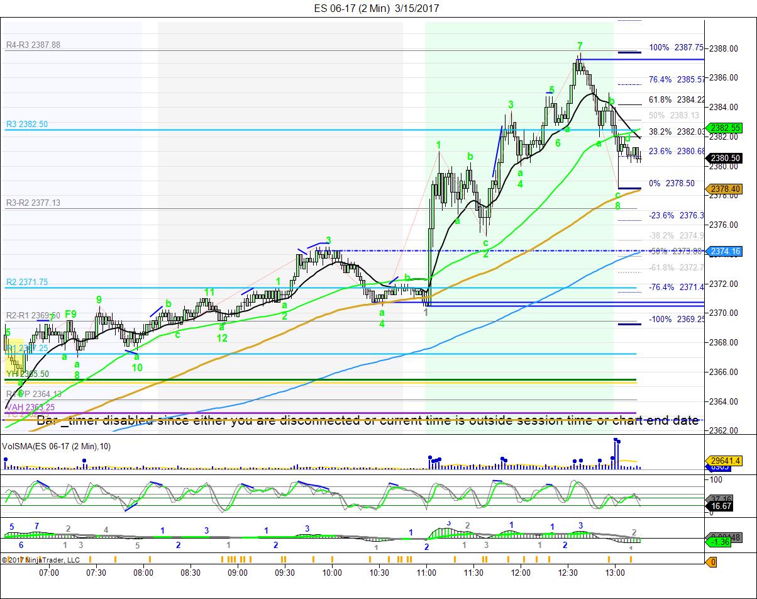This screenshot has width=757, height=599.
Task: Click the Bar_timer disabled message
Action: [368, 420]
